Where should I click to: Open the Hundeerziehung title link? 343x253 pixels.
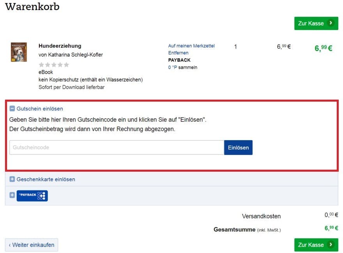[x=60, y=46]
